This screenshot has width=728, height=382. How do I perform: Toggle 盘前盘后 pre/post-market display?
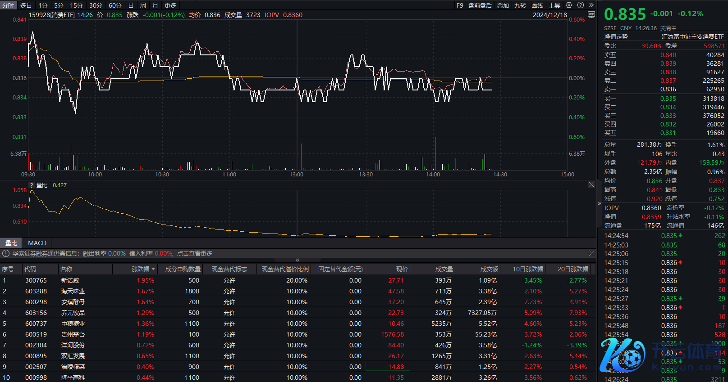pos(480,5)
